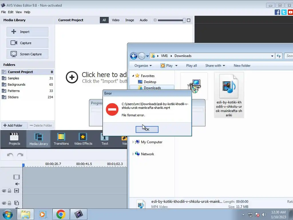Click the Capture button
The image size is (293, 220).
[27, 43]
